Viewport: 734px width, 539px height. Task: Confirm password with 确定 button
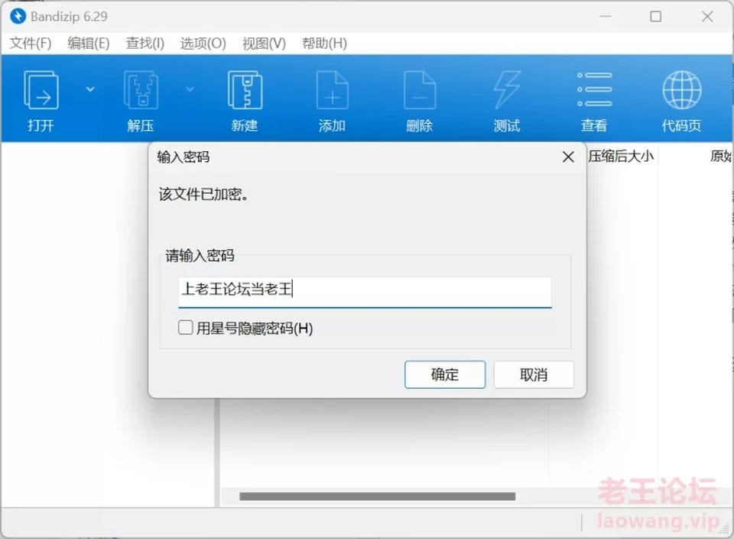point(445,374)
